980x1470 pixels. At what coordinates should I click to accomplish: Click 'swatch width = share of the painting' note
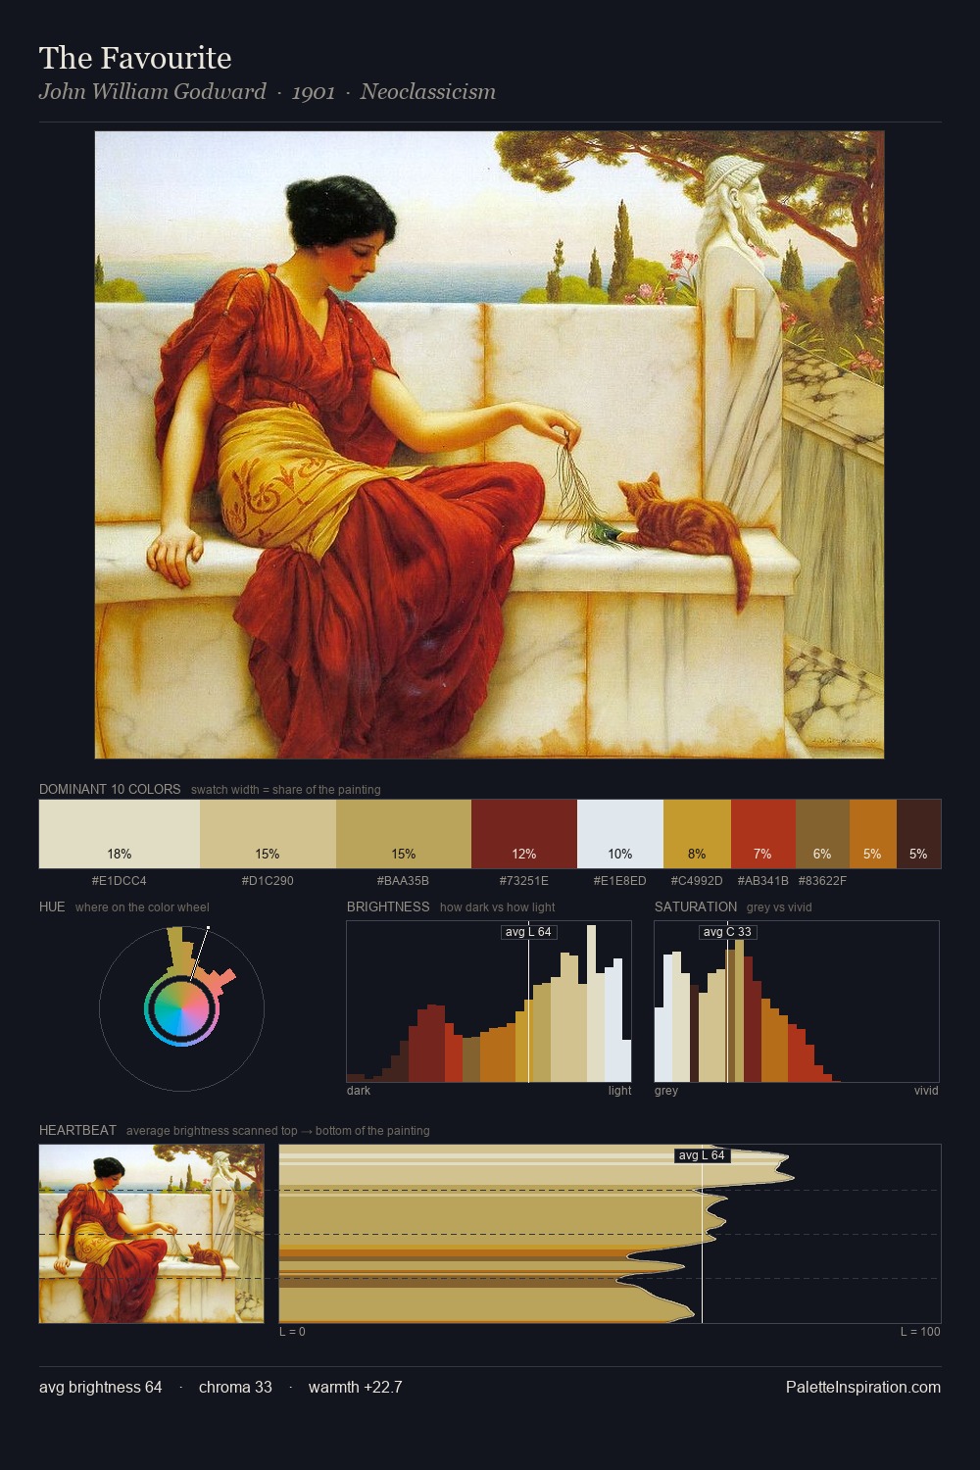(x=286, y=790)
